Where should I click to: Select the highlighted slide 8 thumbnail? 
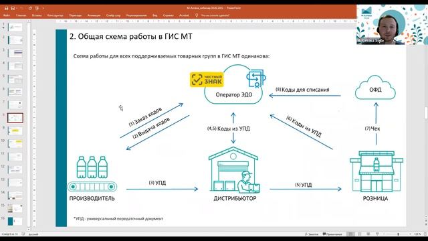[x=15, y=118]
